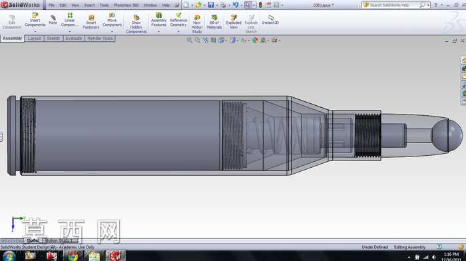Expand the Undo dropdown arrow
Image resolution: width=466 pixels, height=261 pixels.
point(241,5)
